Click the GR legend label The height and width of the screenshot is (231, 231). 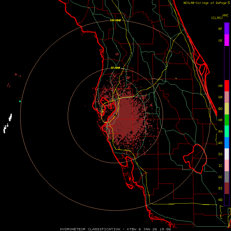pos(220,97)
